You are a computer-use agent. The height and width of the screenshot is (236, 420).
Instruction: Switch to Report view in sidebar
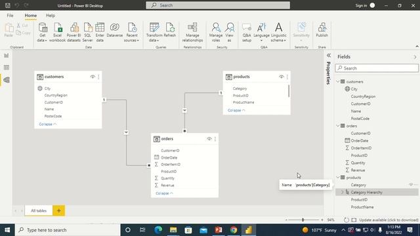(x=7, y=55)
